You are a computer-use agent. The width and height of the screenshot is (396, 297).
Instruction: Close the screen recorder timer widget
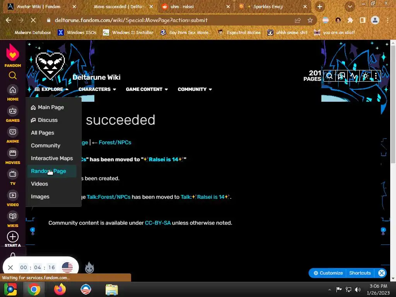(10, 268)
